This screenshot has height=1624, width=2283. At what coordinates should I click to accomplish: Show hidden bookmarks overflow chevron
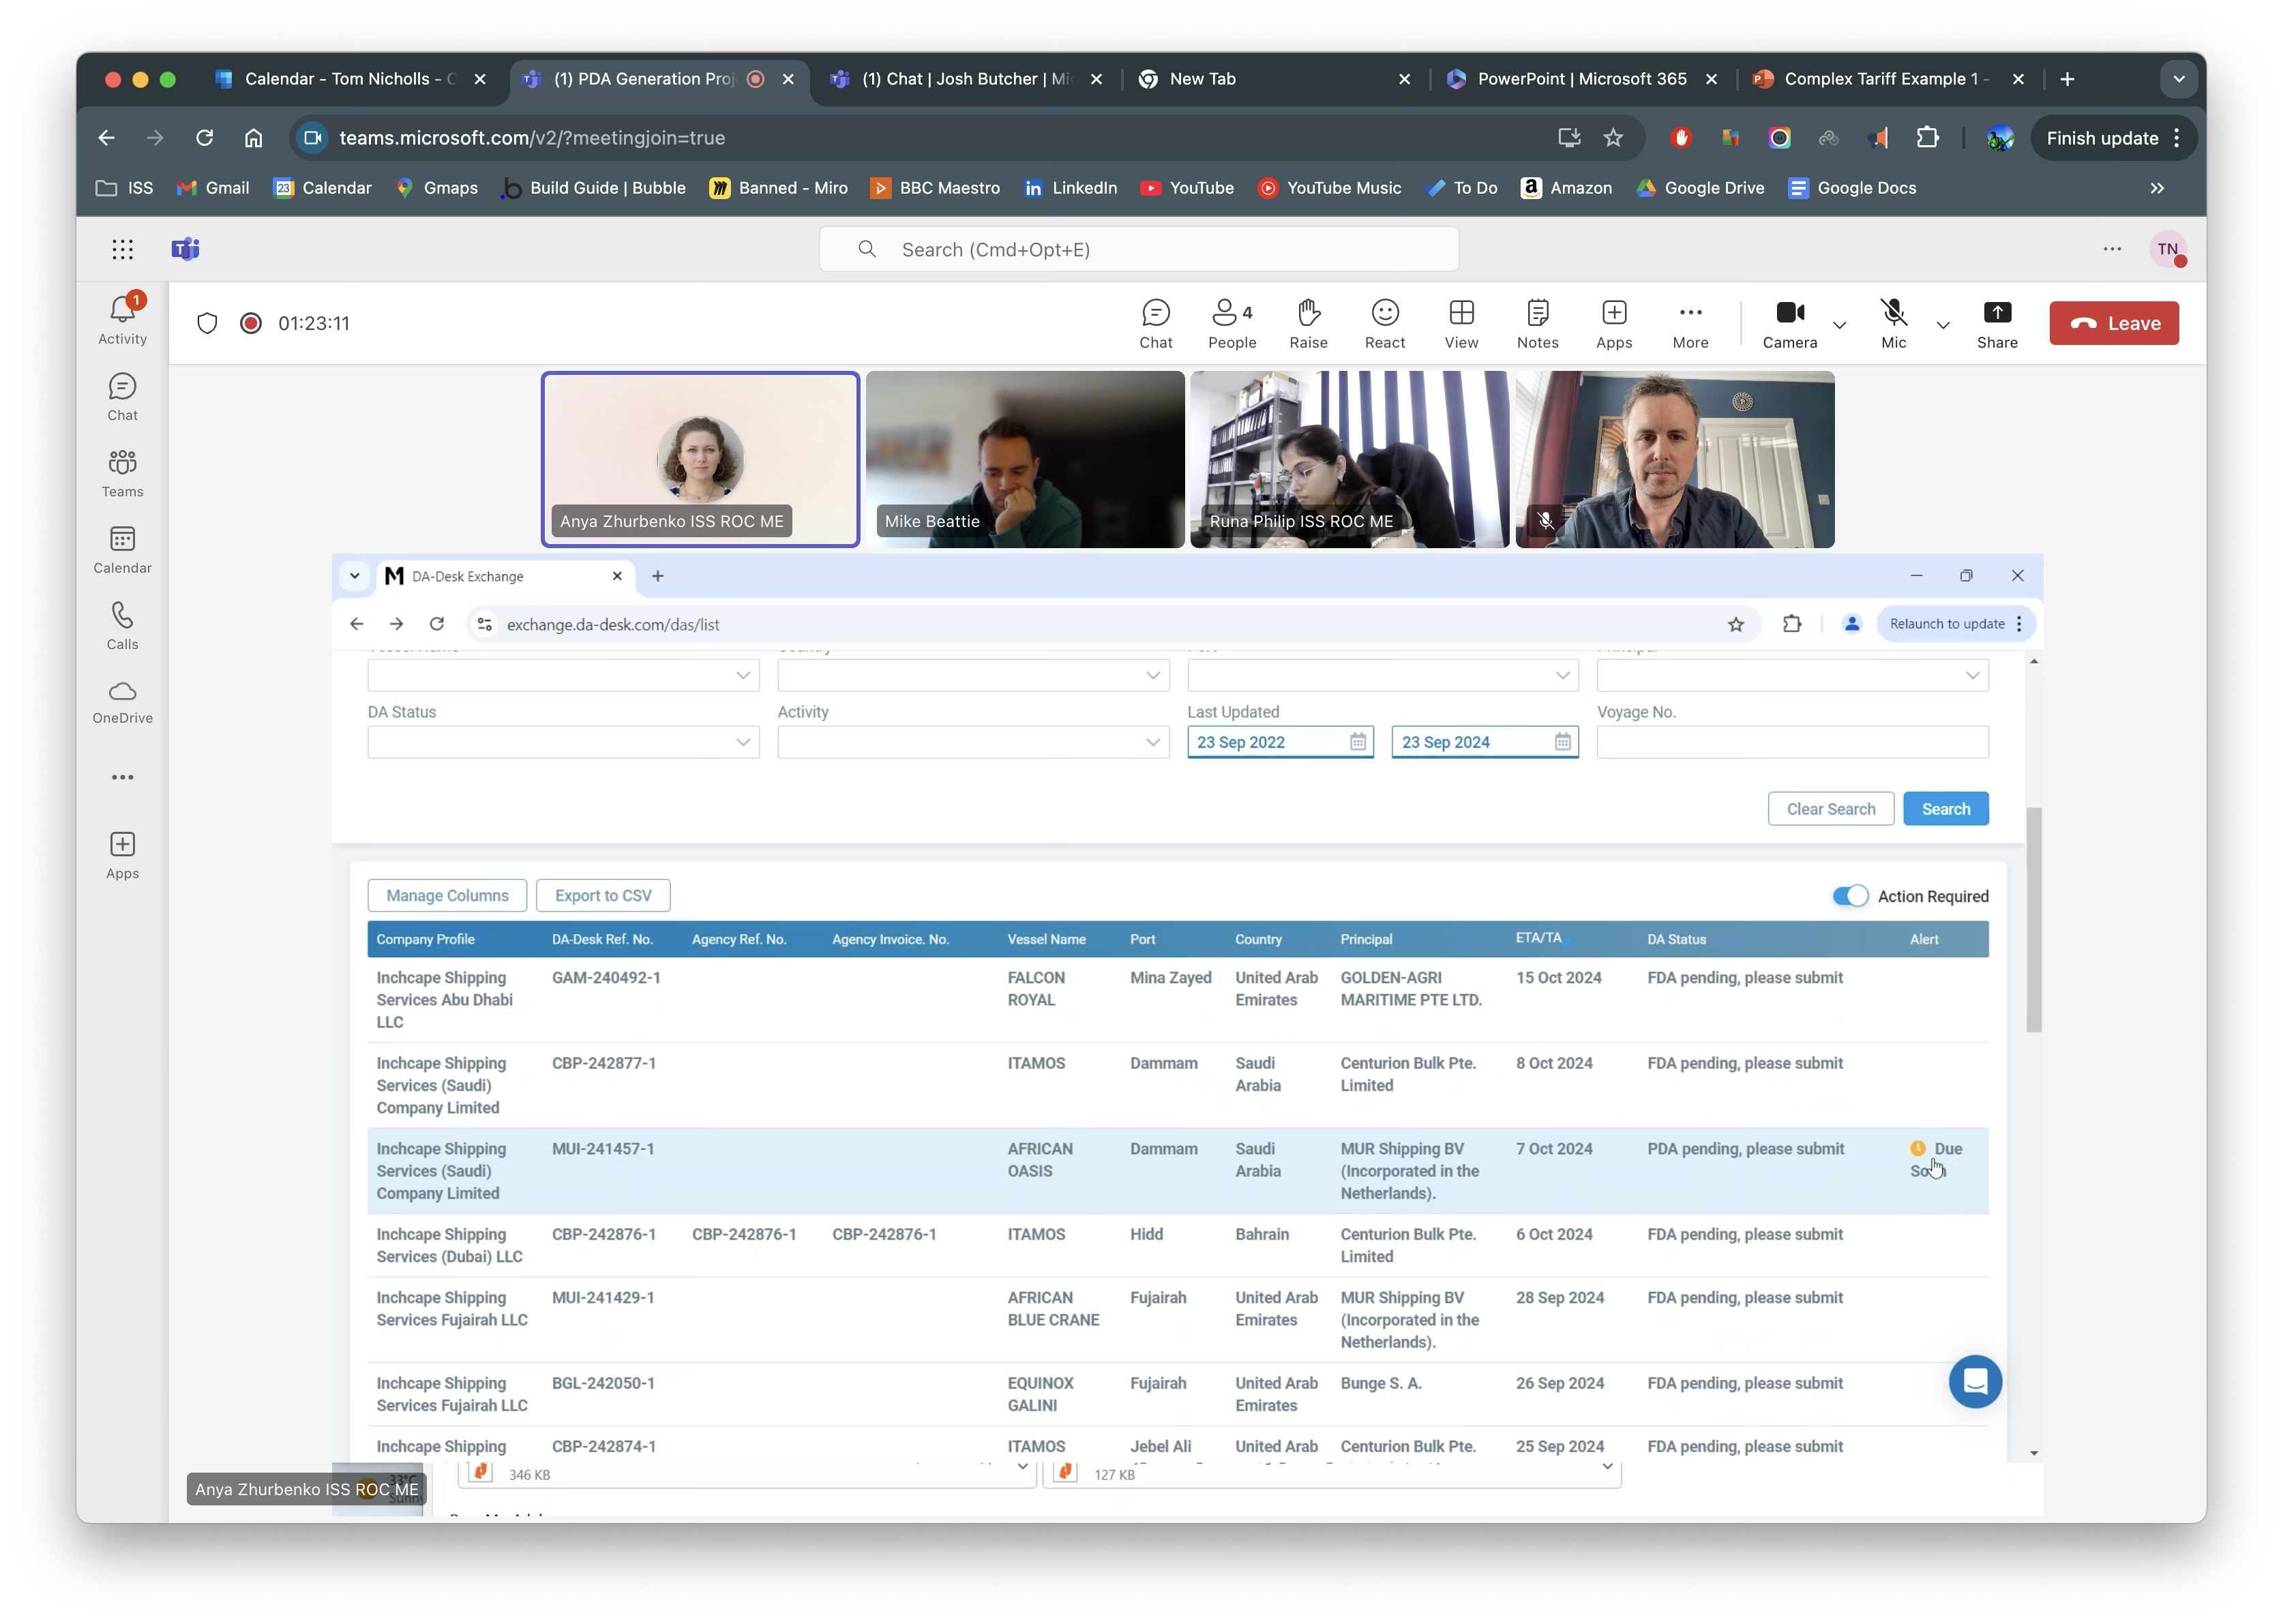click(x=2156, y=188)
